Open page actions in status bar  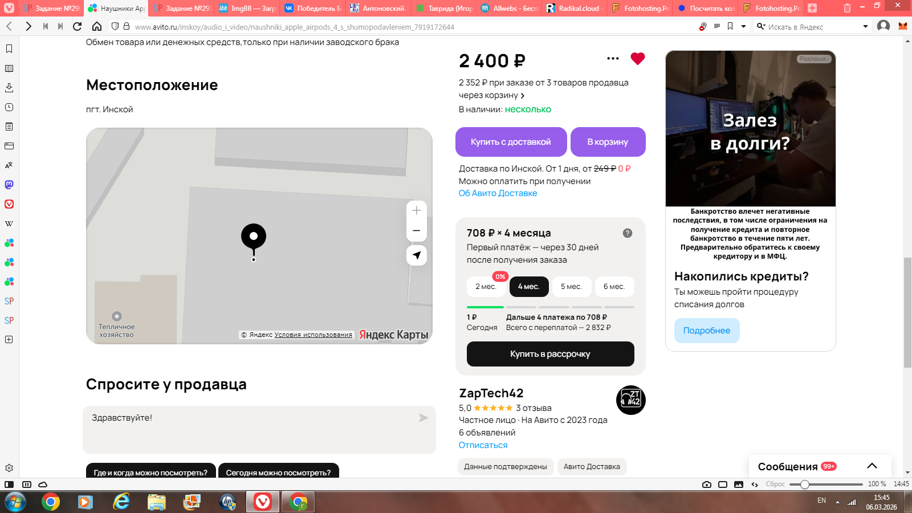(755, 484)
